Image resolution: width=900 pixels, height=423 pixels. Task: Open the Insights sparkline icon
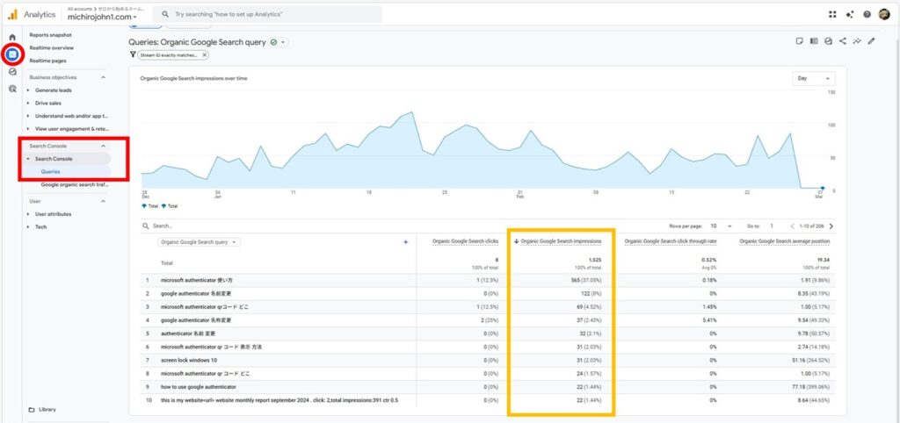(857, 40)
